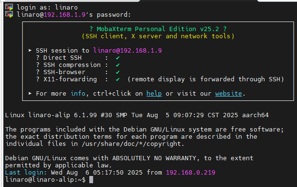Screen dimensions: 297x187
Task: Click the checkmark next to SSH compression
Action: click(x=117, y=65)
